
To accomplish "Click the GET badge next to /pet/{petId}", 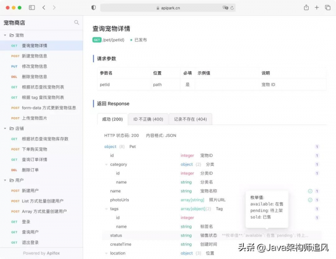I will (x=97, y=40).
